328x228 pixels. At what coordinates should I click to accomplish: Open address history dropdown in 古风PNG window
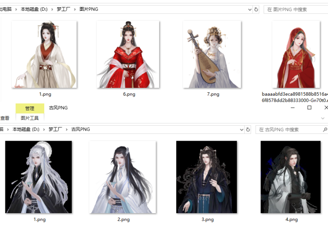(242, 129)
